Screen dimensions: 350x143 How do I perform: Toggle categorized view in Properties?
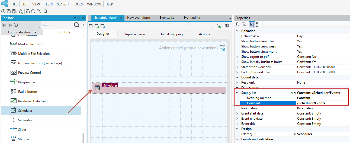click(x=252, y=24)
